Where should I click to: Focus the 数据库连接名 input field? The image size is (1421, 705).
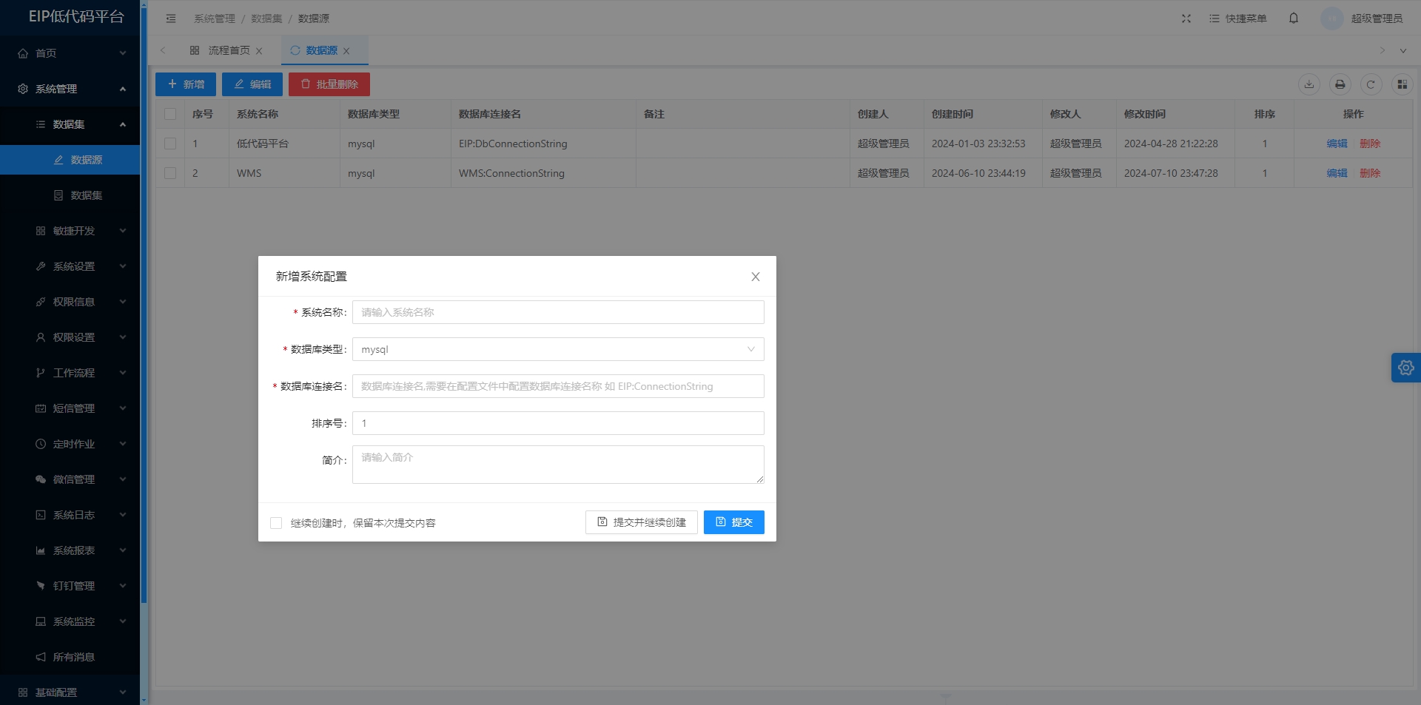[558, 386]
